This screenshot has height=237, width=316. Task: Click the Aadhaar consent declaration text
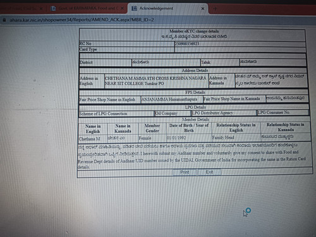191,156
